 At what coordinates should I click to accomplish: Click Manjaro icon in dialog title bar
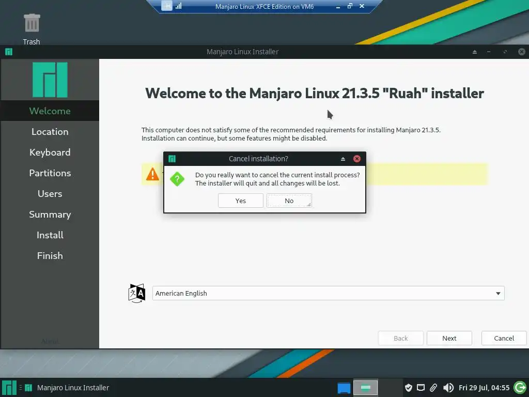[x=172, y=159]
